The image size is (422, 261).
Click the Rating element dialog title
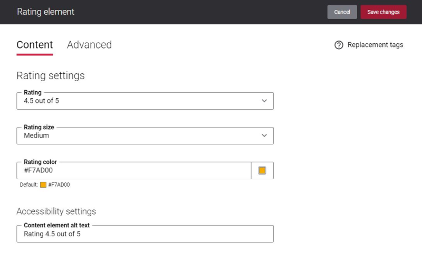pos(45,12)
